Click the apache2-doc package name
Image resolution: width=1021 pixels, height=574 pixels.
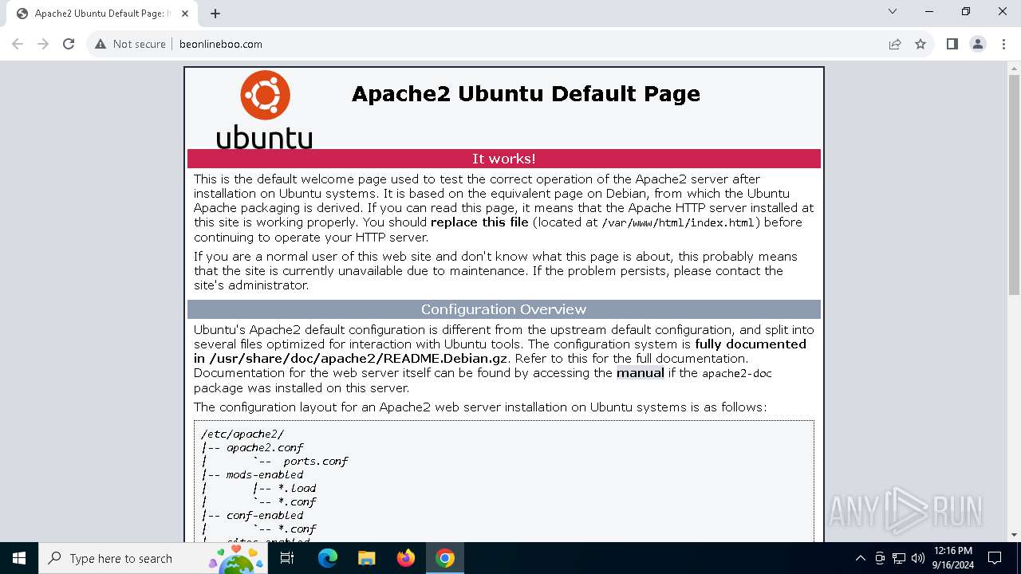tap(737, 373)
